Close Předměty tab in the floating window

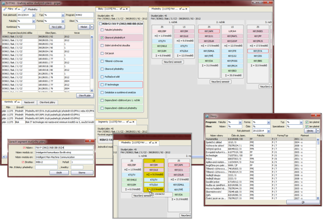click(x=156, y=143)
